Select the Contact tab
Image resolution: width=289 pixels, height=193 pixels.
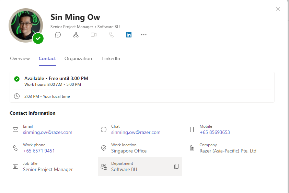coord(47,58)
